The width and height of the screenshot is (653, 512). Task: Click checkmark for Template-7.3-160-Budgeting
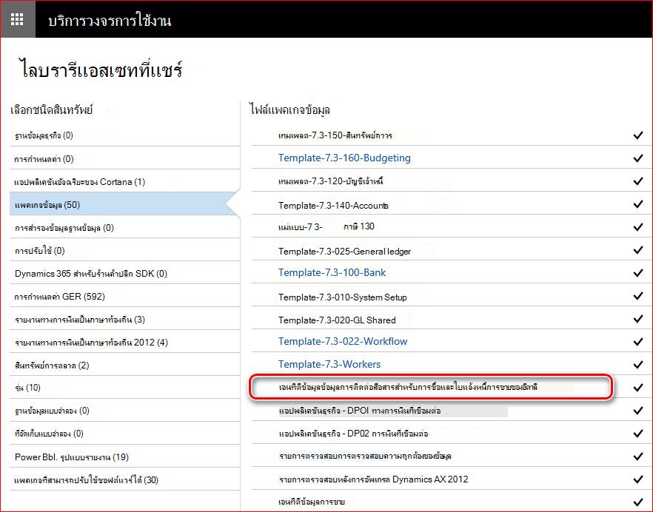[x=637, y=158]
